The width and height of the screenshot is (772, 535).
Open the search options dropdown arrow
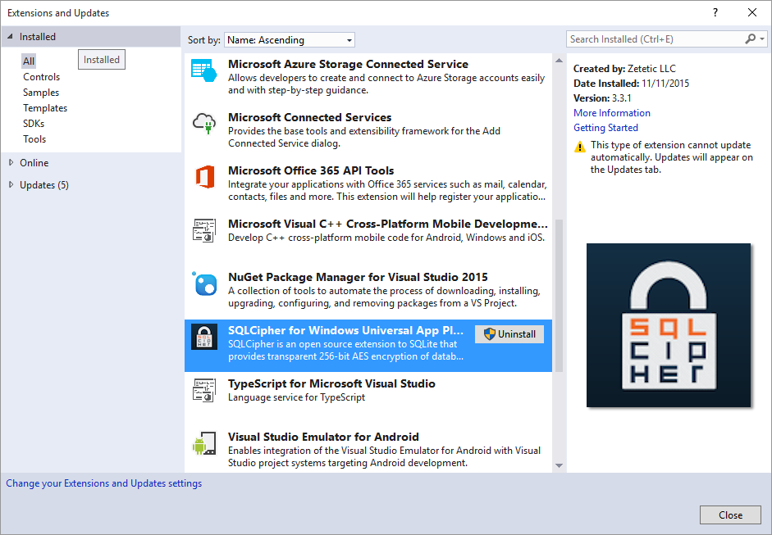pos(762,39)
